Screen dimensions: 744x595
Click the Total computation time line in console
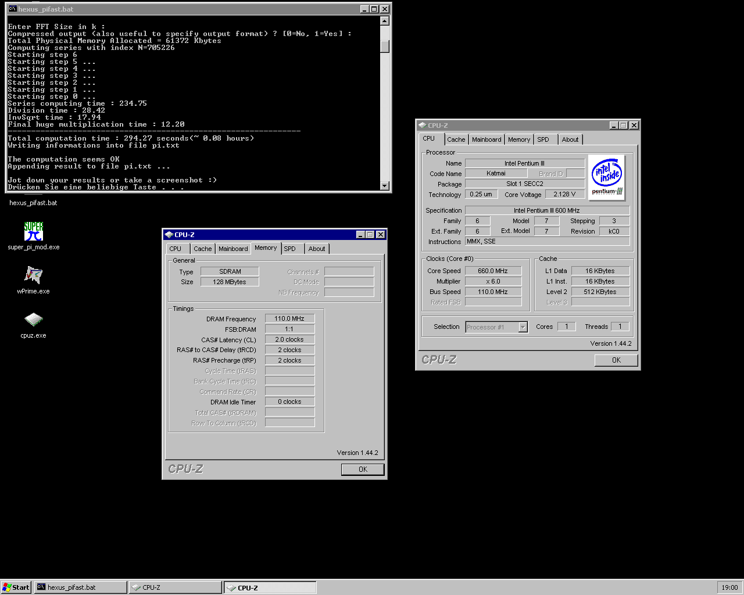tap(131, 138)
